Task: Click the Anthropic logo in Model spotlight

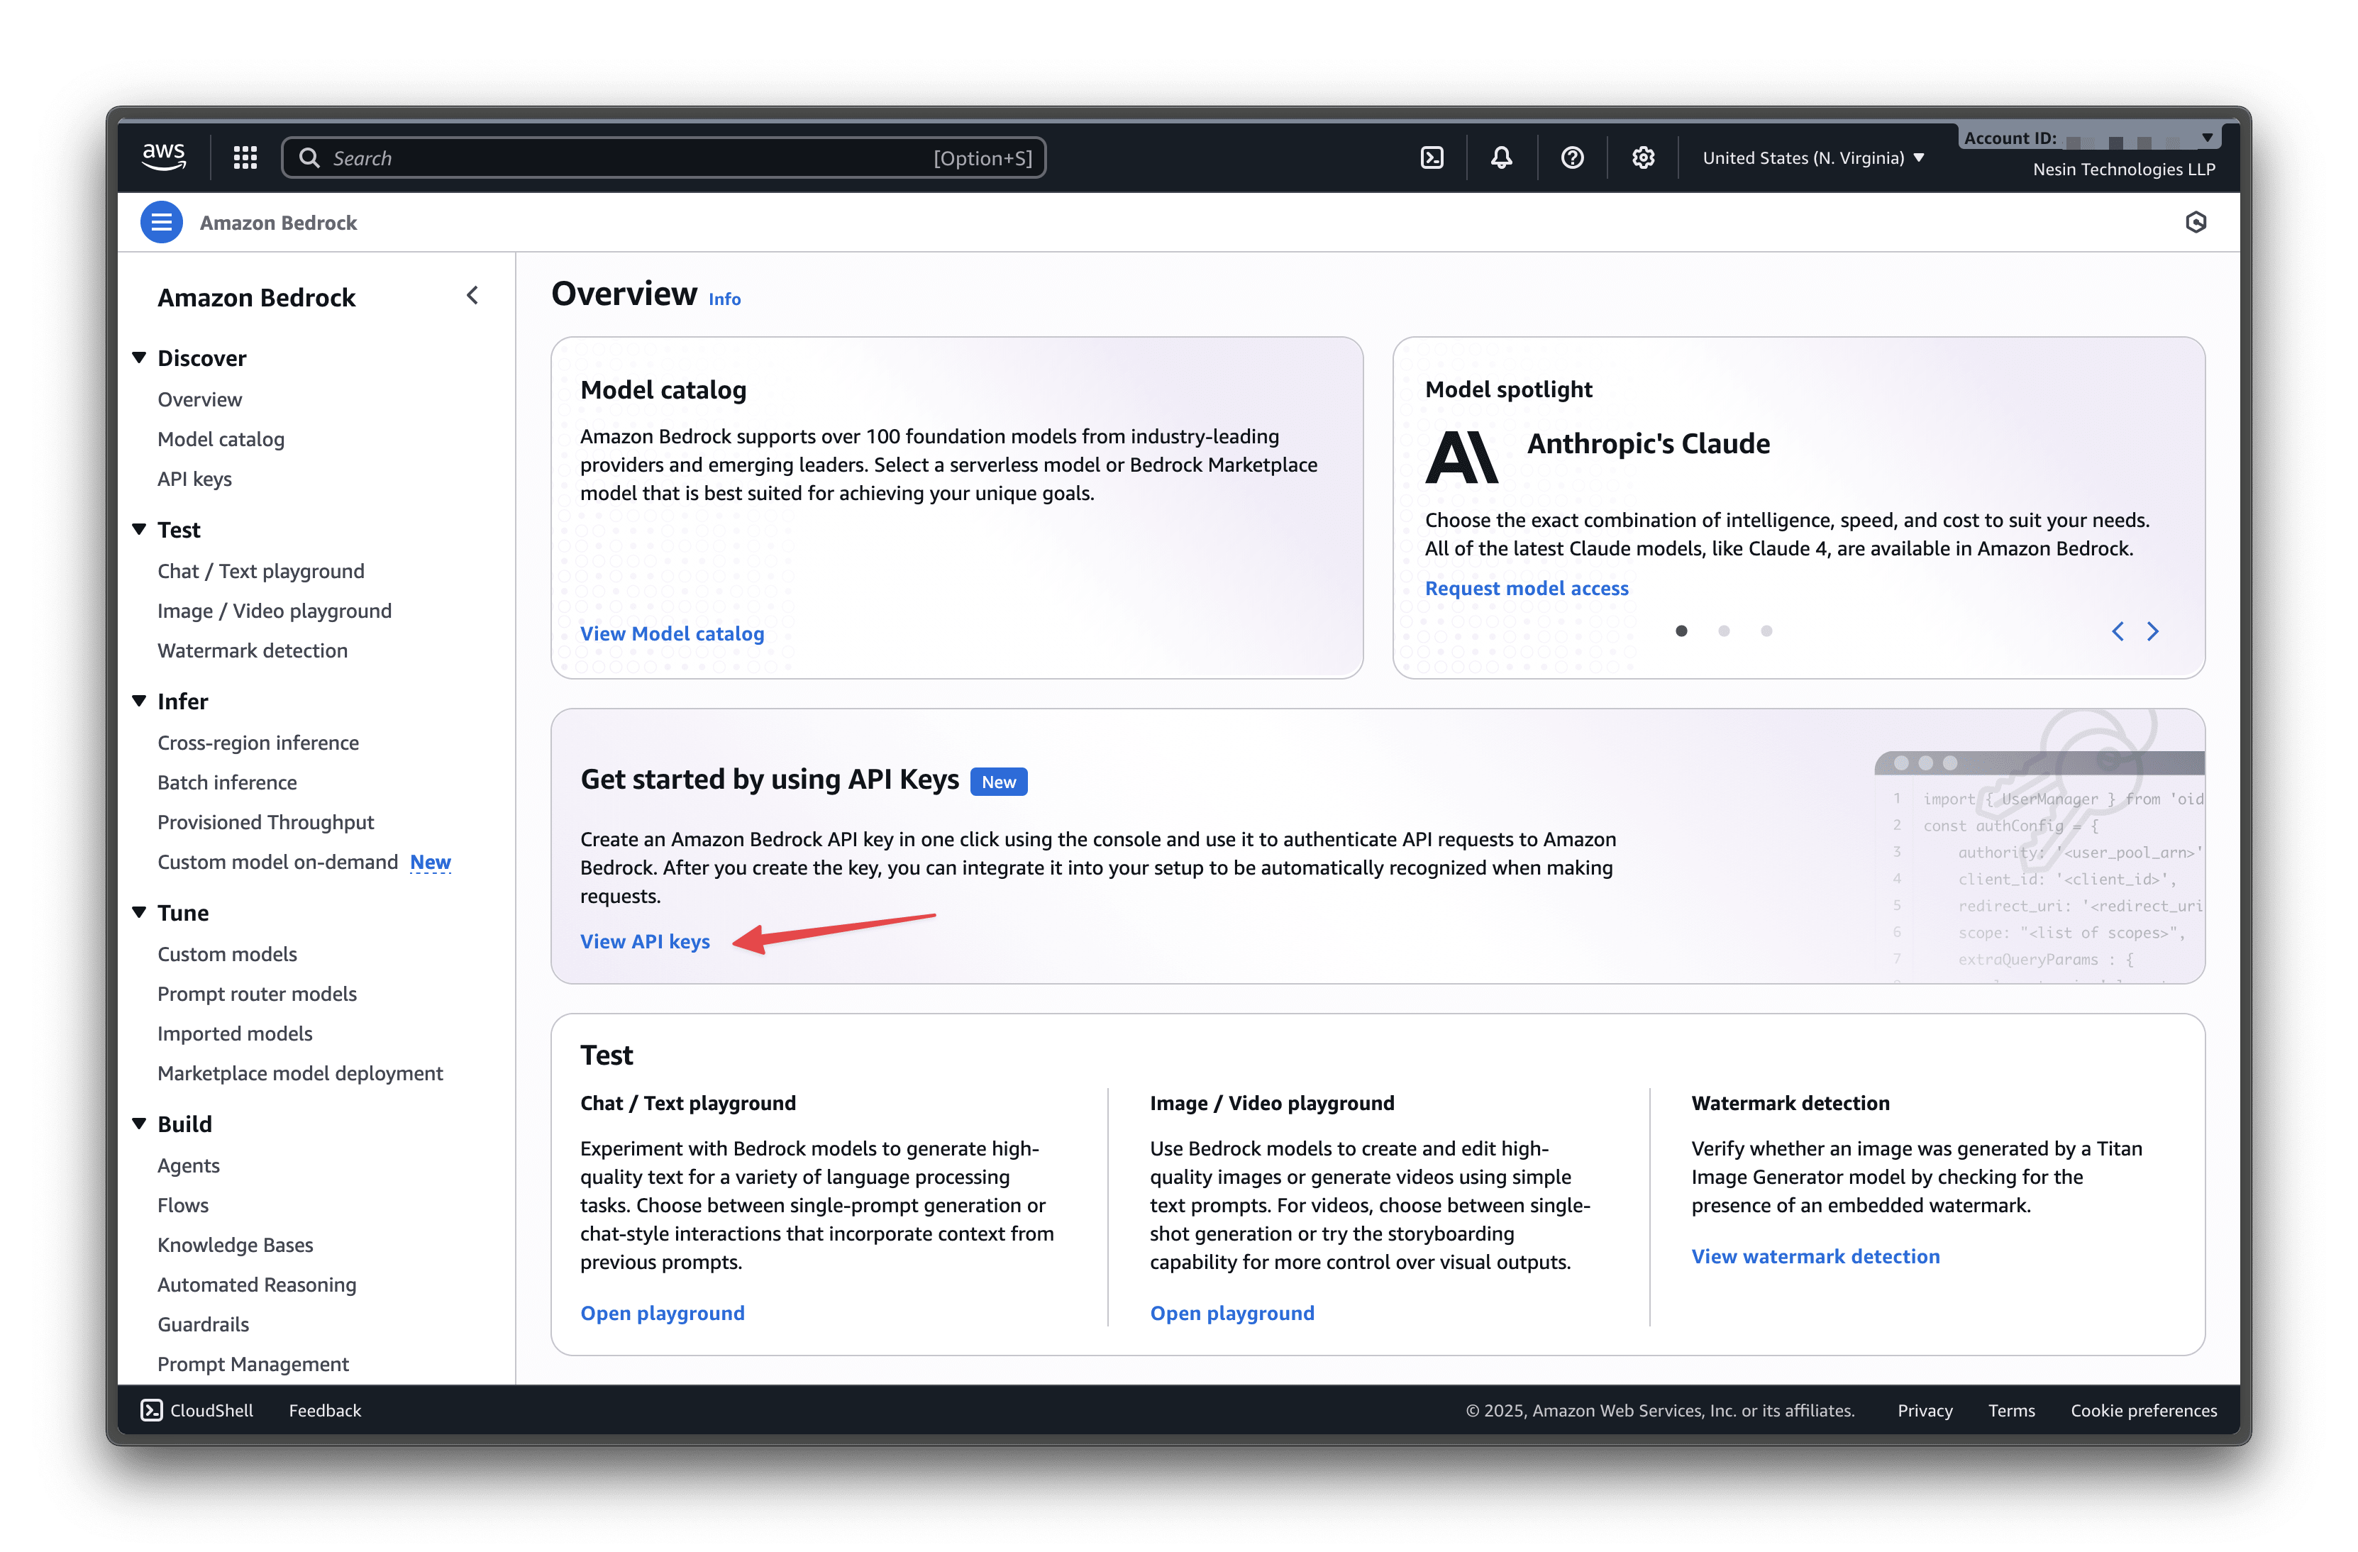Action: point(1461,457)
